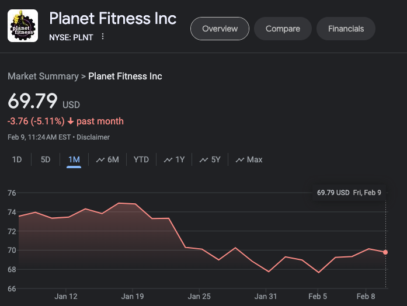The height and width of the screenshot is (306, 407).
Task: Open the Disclaimer link
Action: (93, 137)
